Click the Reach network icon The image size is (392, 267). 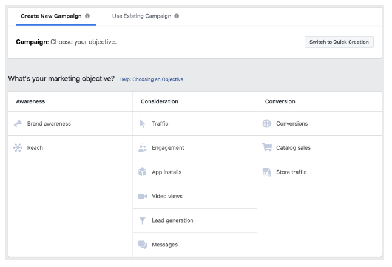click(18, 148)
